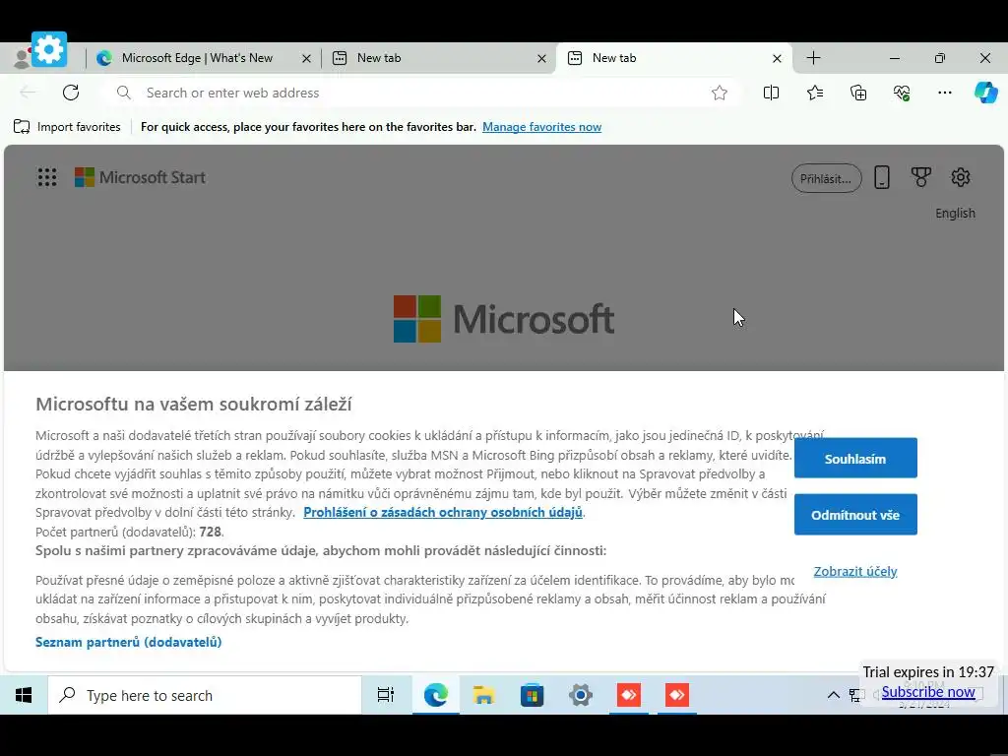Click the Přihlásit sign-in button
Screen dimensions: 1008x756
pos(826,179)
